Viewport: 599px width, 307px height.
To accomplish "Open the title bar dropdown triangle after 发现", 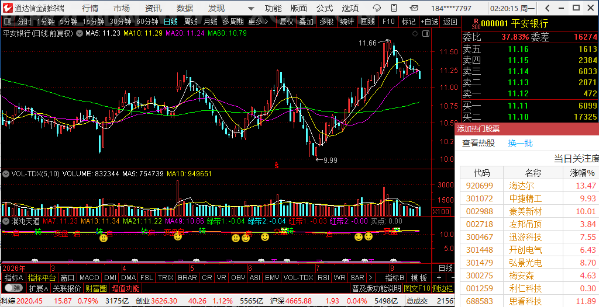I will point(251,8).
